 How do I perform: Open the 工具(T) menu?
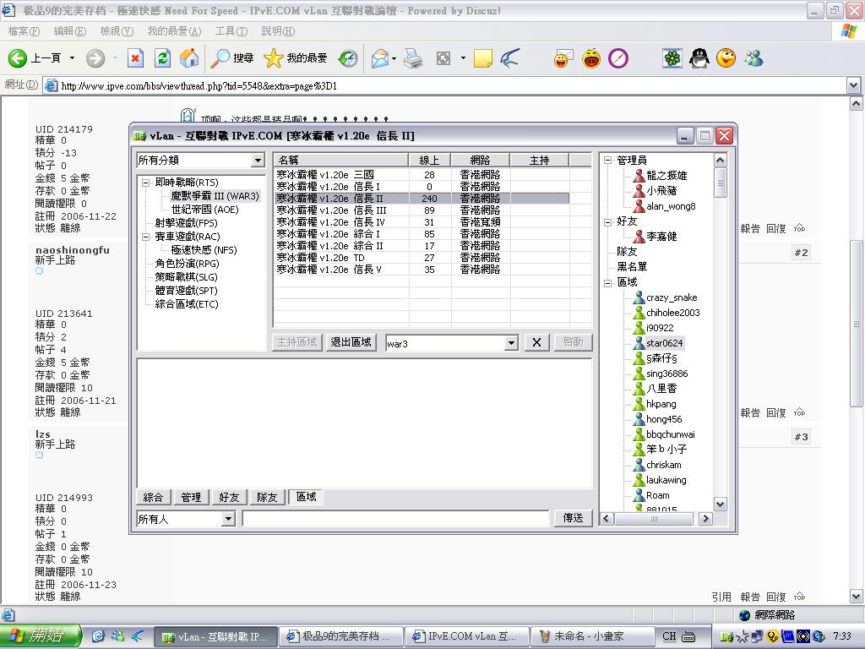(231, 31)
